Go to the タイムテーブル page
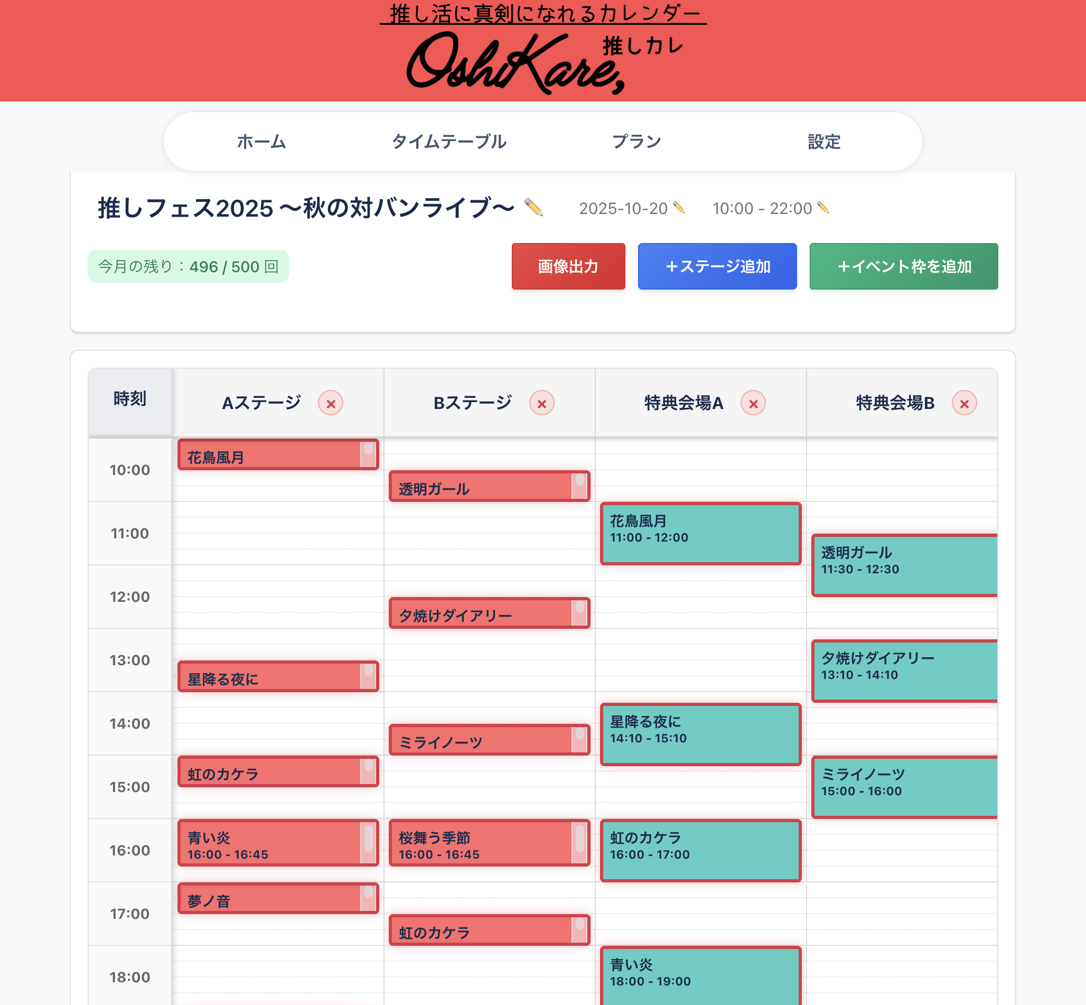 [449, 142]
